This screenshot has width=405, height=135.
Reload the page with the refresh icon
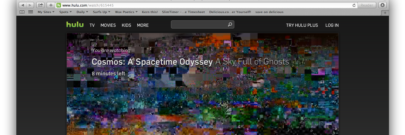click(354, 5)
